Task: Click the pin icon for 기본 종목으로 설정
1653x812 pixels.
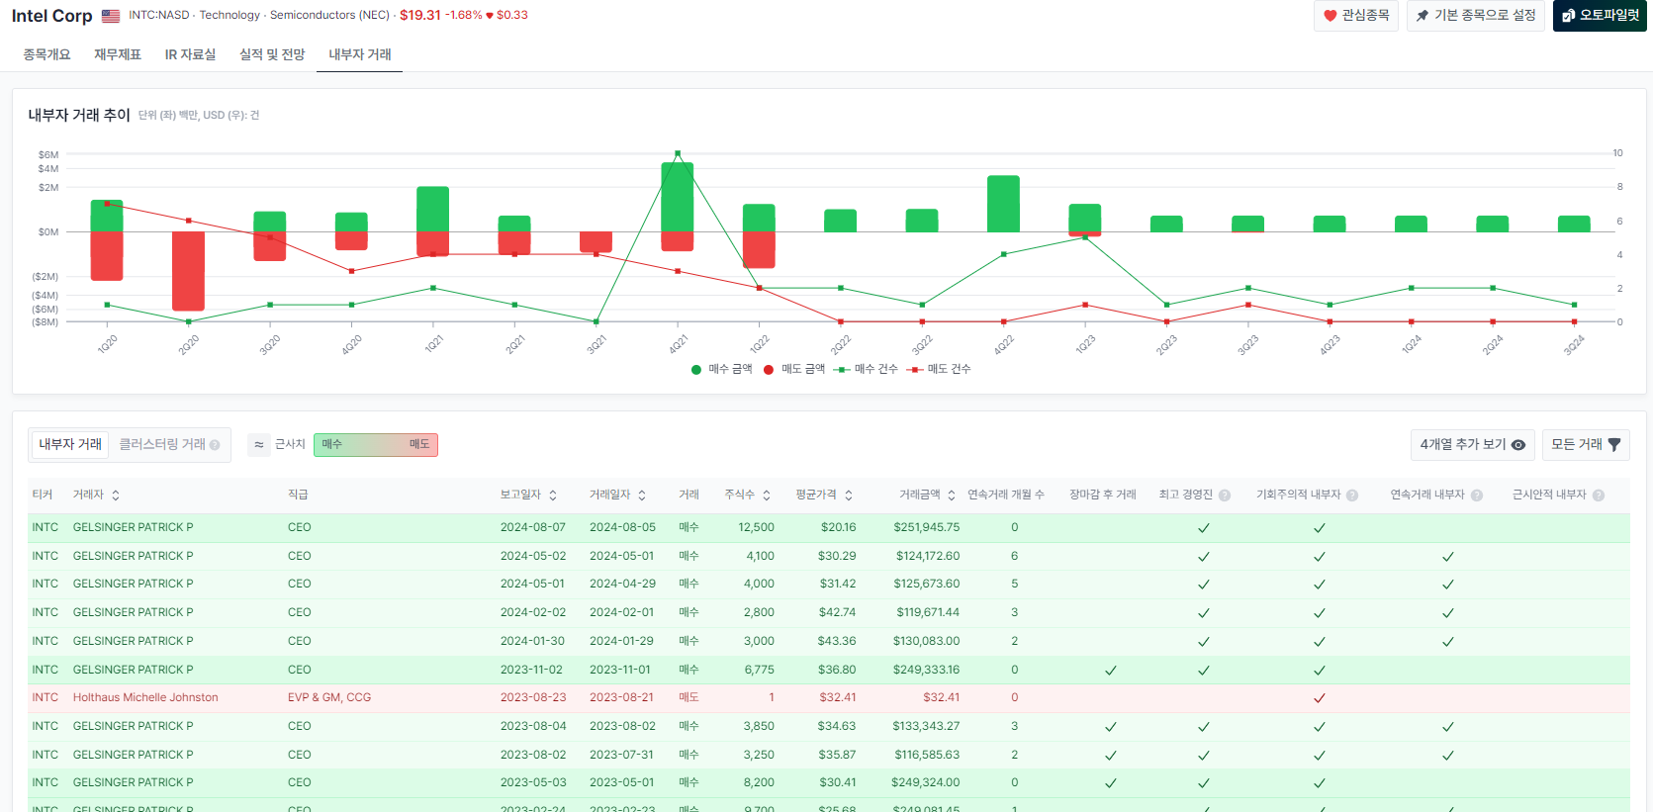Action: tap(1423, 16)
